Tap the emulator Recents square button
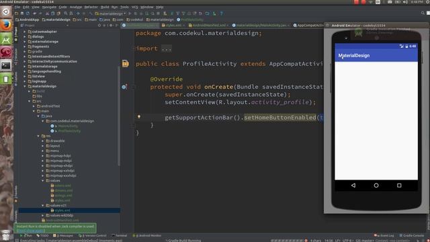This screenshot has width=430, height=242. [399, 186]
